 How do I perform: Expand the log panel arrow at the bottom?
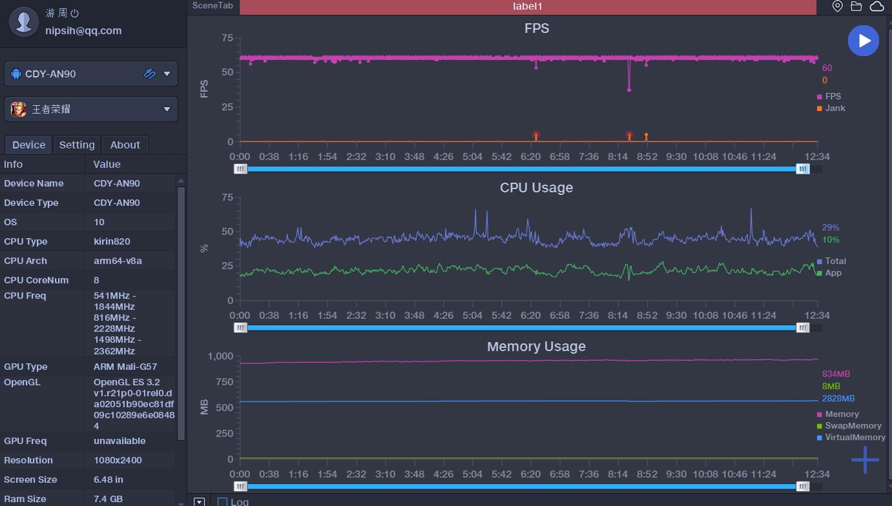200,501
